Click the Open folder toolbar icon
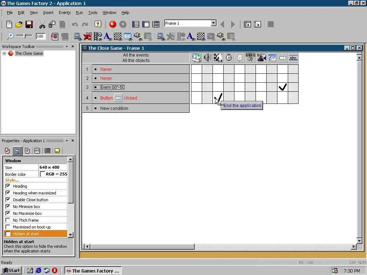Viewport: 367px width, 275px height. tap(19, 24)
